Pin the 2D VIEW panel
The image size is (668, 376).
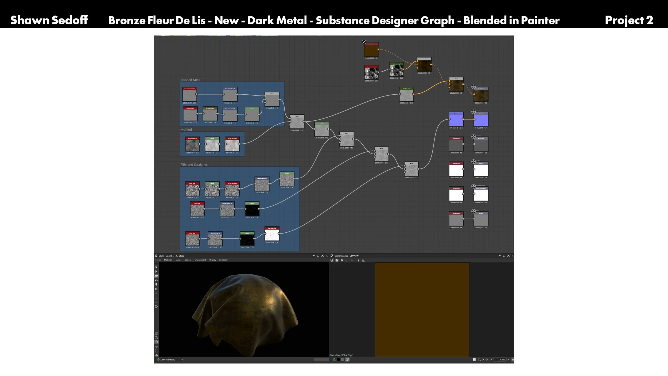click(x=500, y=256)
